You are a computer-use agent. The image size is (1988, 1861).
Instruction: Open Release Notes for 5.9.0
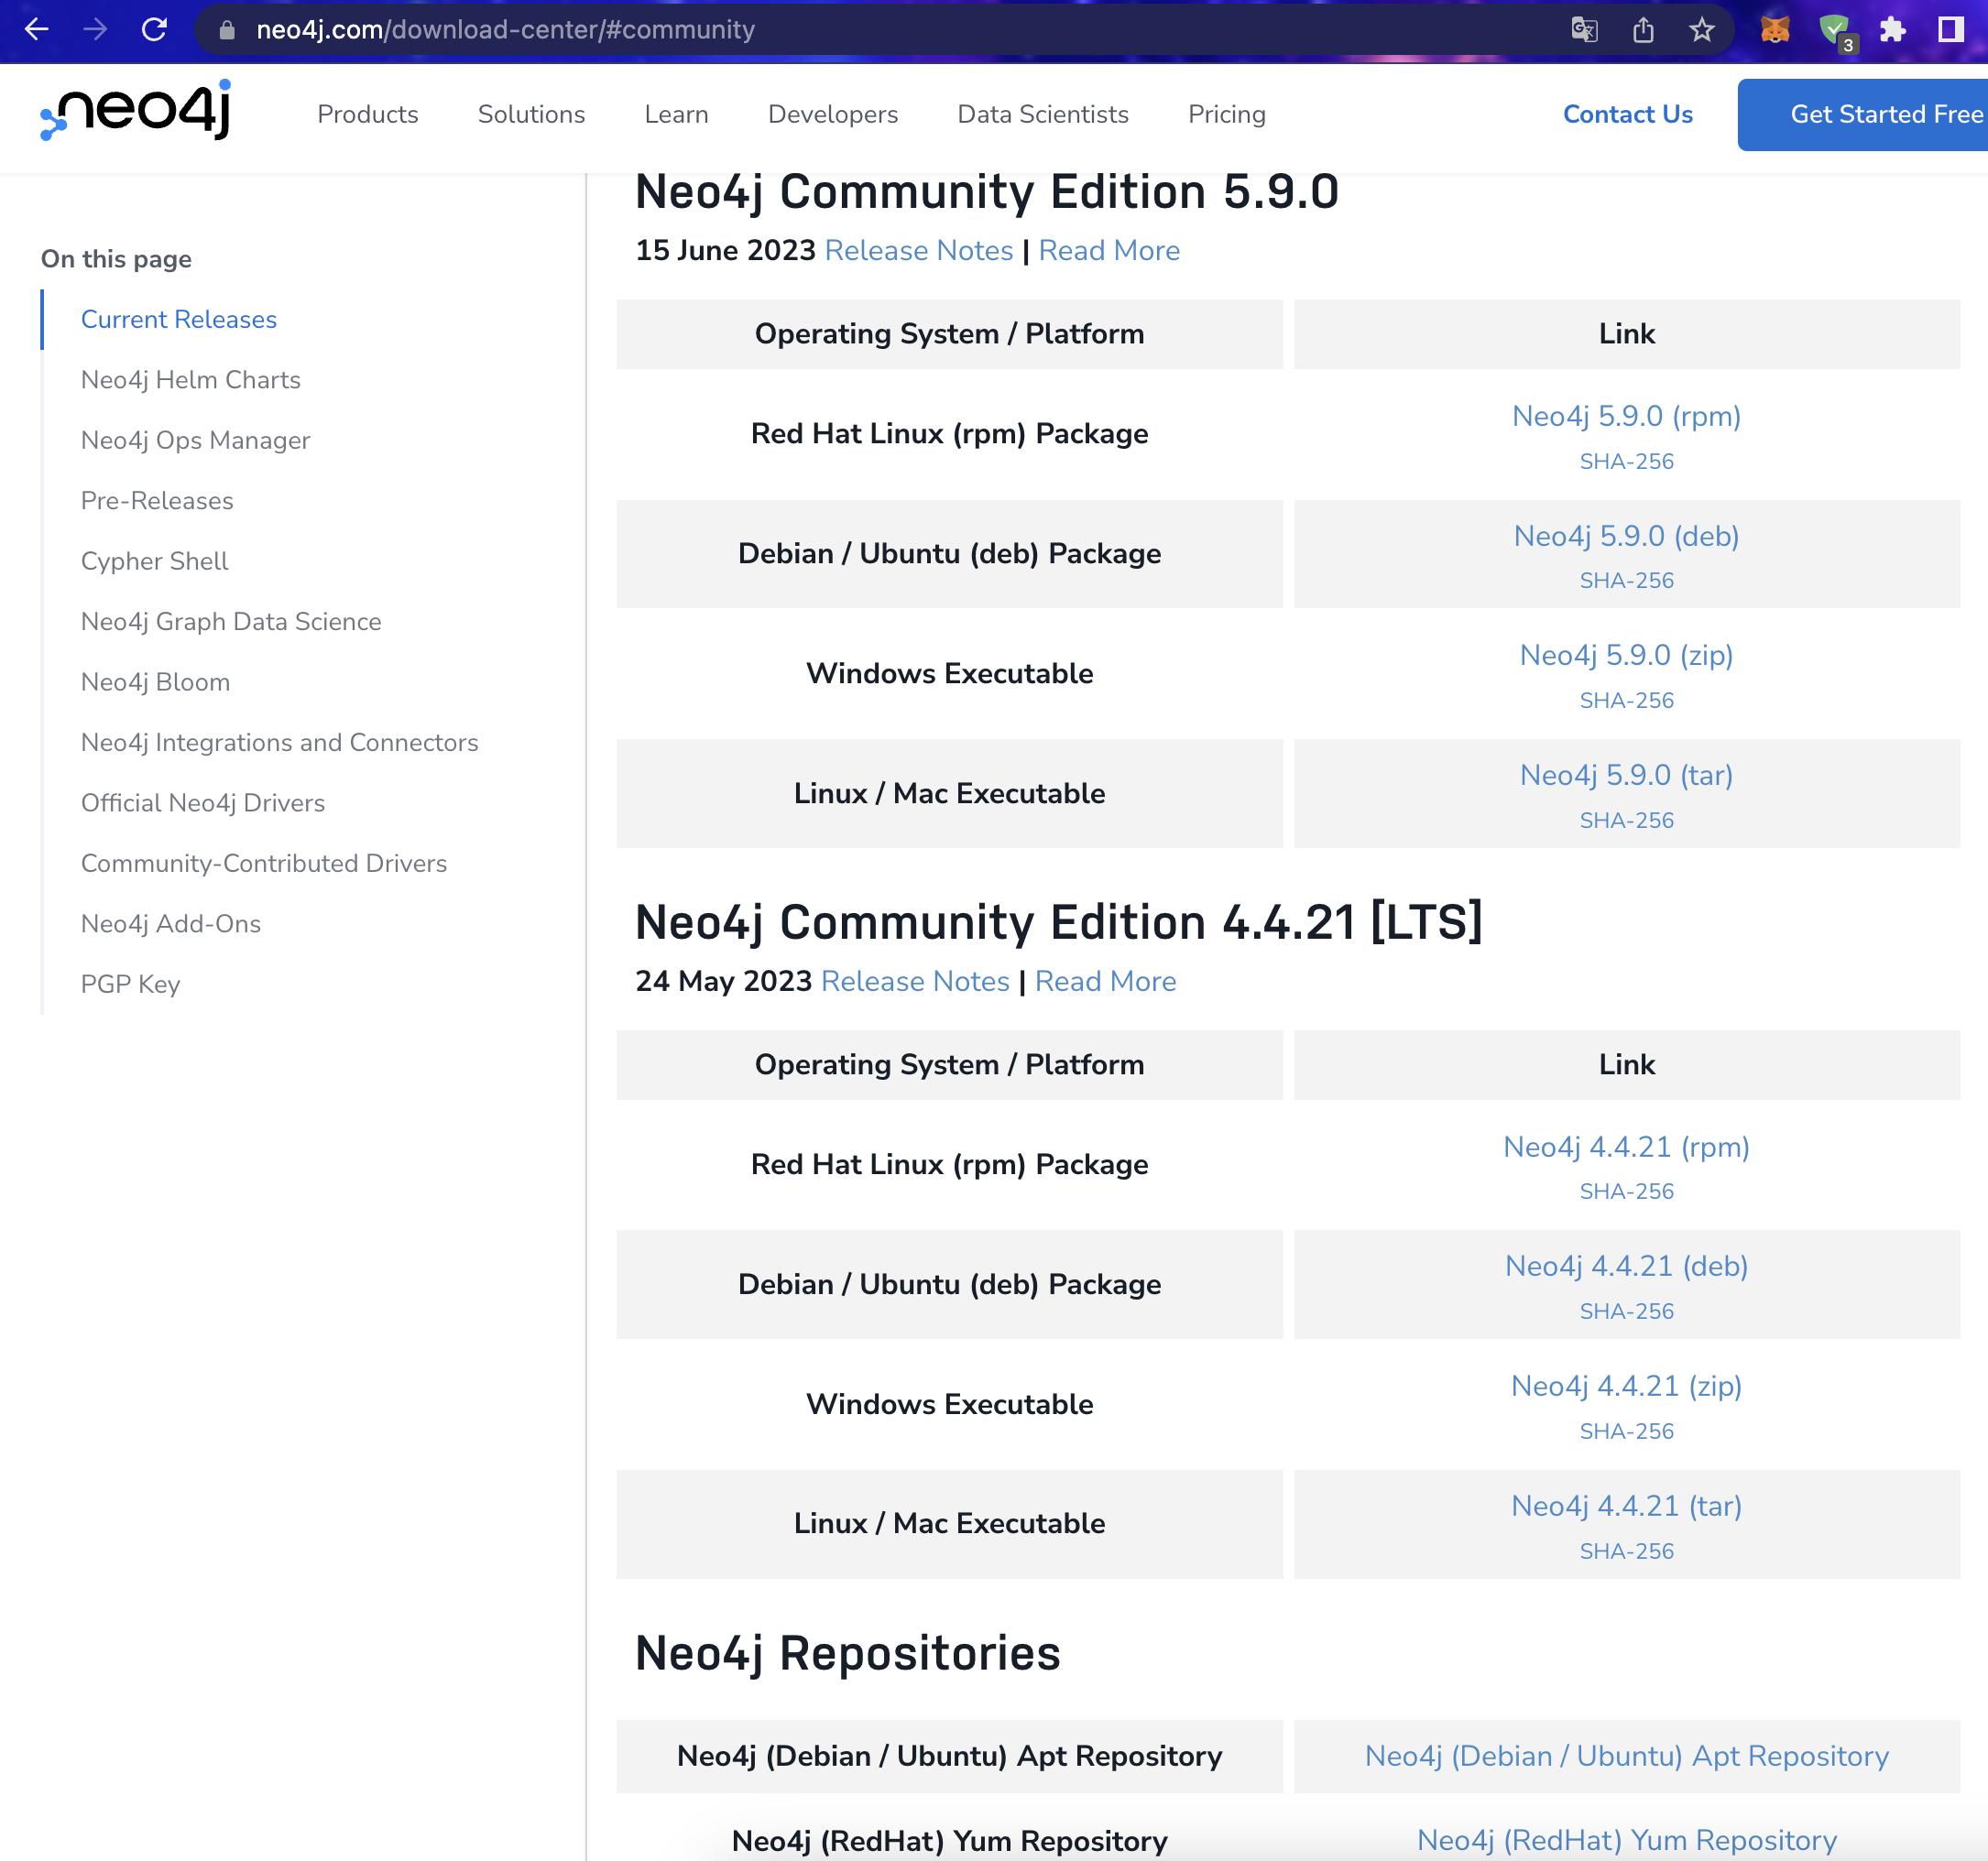pyautogui.click(x=919, y=251)
